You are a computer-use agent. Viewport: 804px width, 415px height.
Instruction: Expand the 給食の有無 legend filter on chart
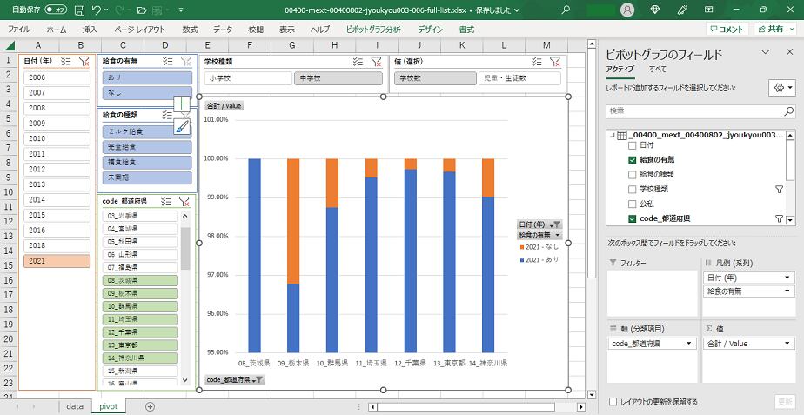tap(557, 235)
